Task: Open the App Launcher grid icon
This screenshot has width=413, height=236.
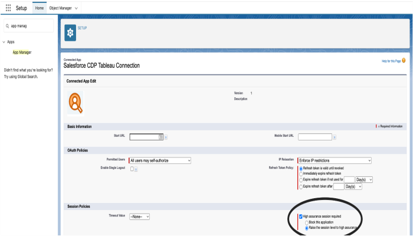Action: coord(8,8)
